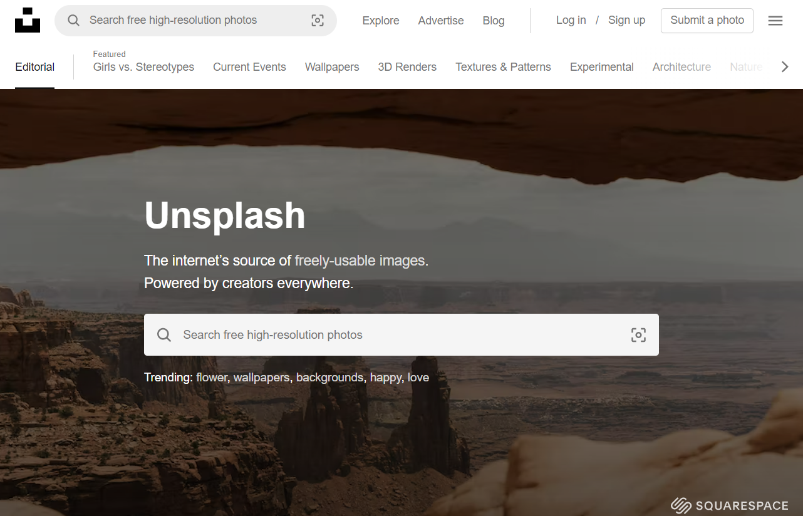Open the Nature category
This screenshot has width=803, height=516.
coord(746,67)
